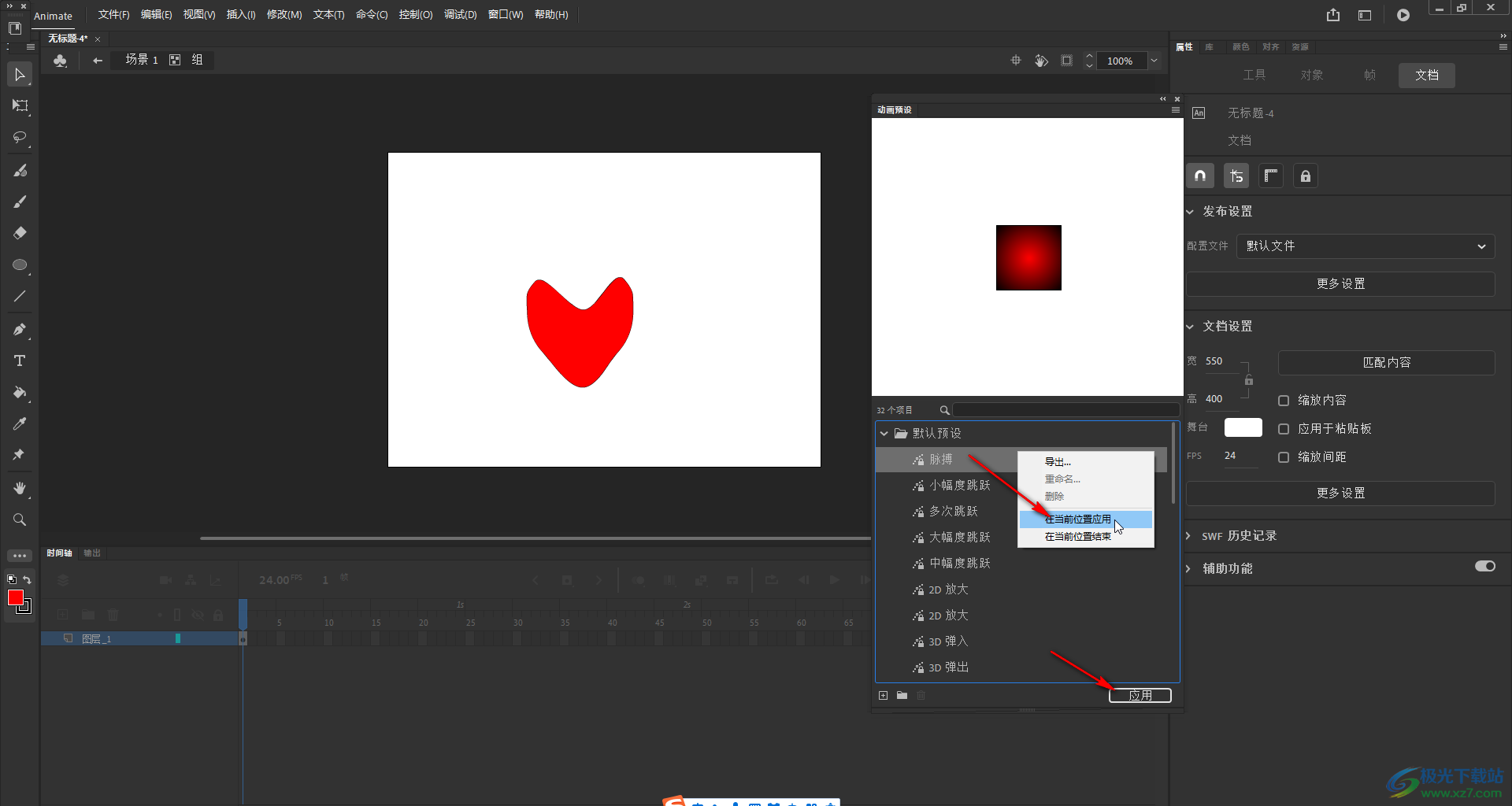Image resolution: width=1512 pixels, height=806 pixels.
Task: Toggle the width-height link lock icon
Action: 1249,381
